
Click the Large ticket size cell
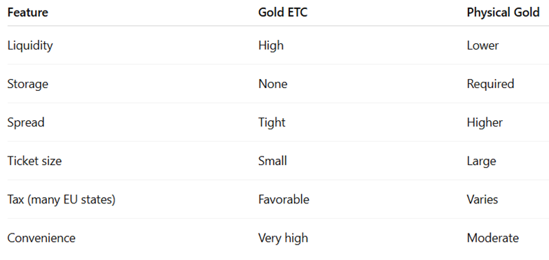click(x=482, y=161)
